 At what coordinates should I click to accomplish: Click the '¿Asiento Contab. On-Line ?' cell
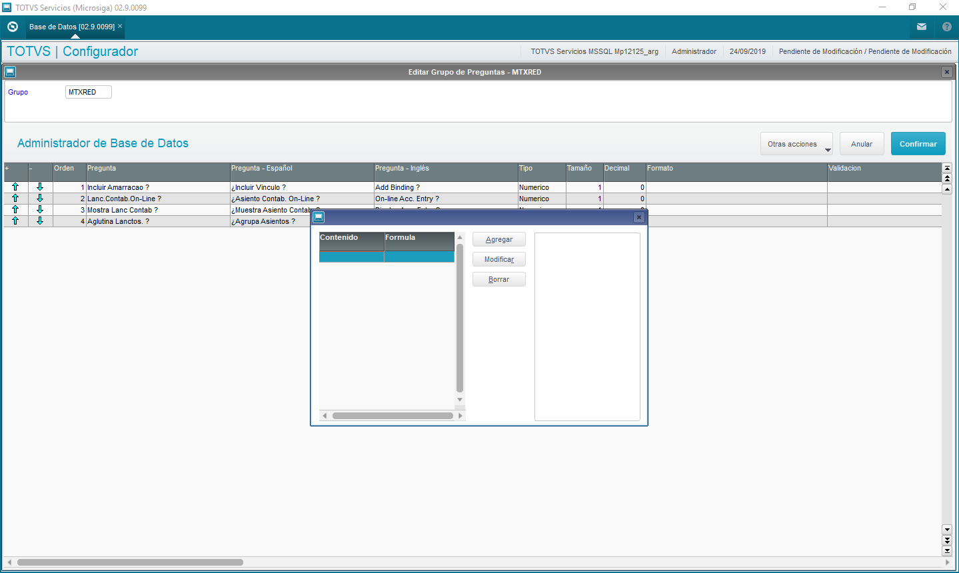point(302,199)
